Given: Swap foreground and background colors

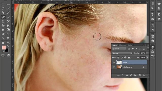Looking at the screenshot, I should (8, 46).
